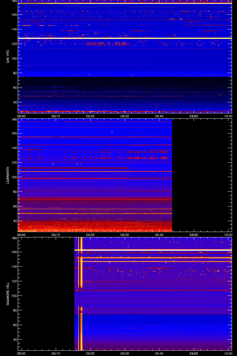
Task: Click the bright vertical burst in Sagamore Hill spectrogram
Action: point(80,294)
